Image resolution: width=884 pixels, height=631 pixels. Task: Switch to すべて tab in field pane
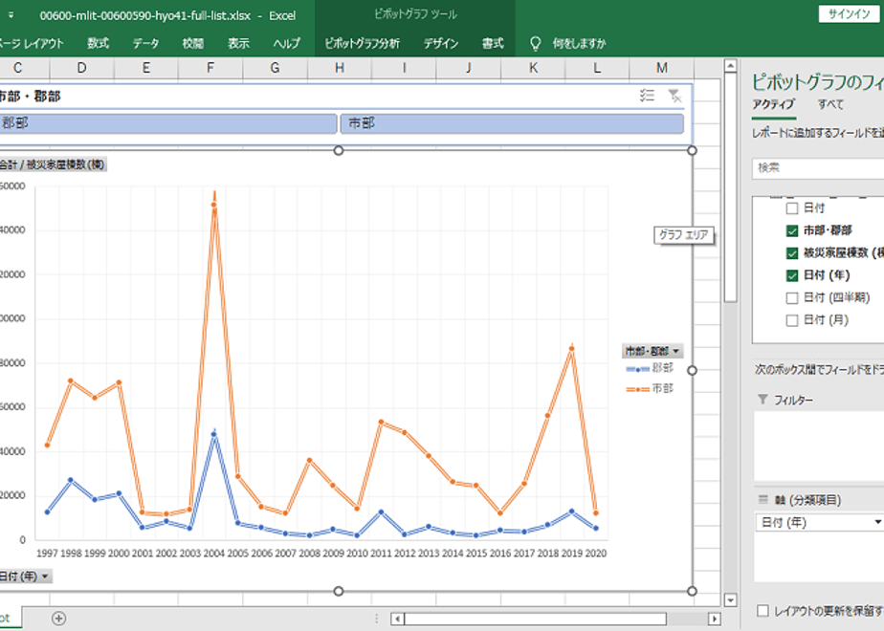click(x=830, y=104)
